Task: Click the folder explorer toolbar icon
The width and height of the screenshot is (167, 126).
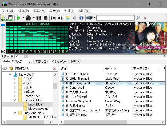Action: coord(68,18)
